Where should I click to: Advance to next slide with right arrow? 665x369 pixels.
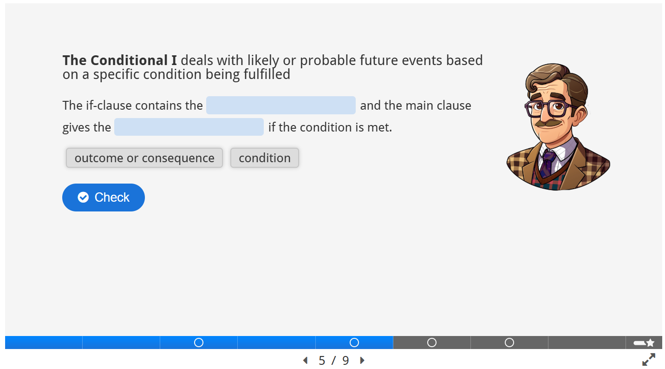coord(362,361)
